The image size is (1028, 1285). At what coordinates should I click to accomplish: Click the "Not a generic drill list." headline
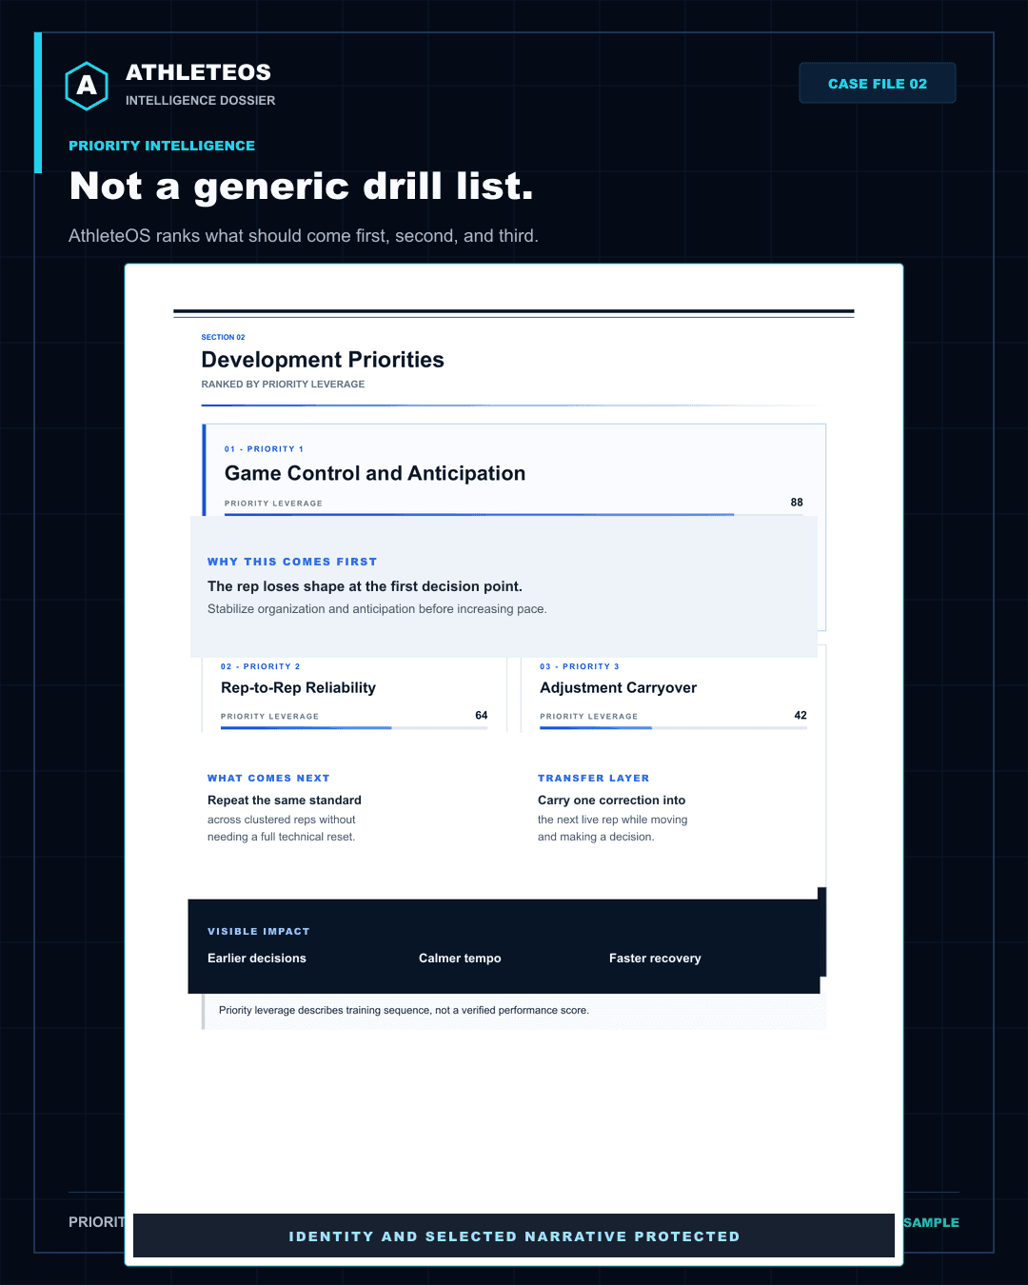click(x=301, y=186)
